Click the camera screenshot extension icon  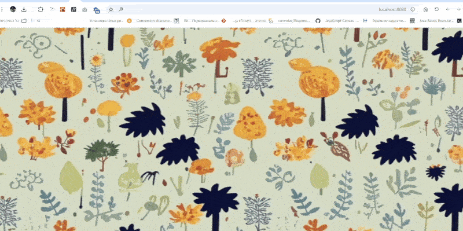click(84, 10)
